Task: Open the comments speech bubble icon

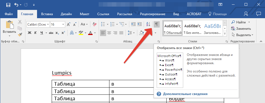Action: (x=258, y=14)
